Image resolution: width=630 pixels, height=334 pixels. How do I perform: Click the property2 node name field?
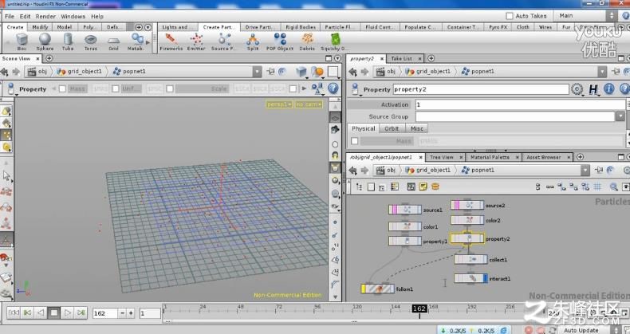[x=481, y=89]
